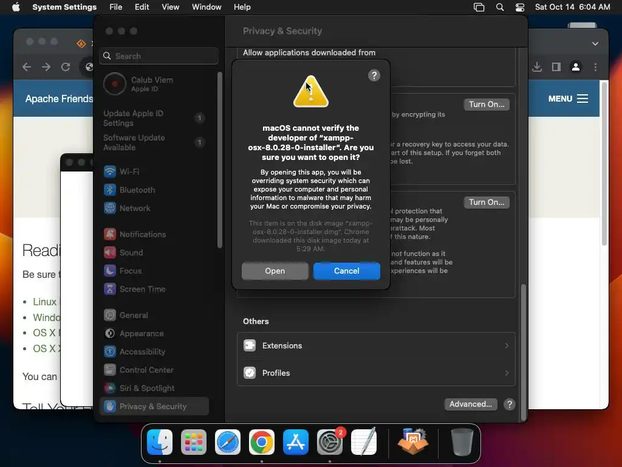Open TextEdit from the Dock
The image size is (622, 467).
(364, 442)
